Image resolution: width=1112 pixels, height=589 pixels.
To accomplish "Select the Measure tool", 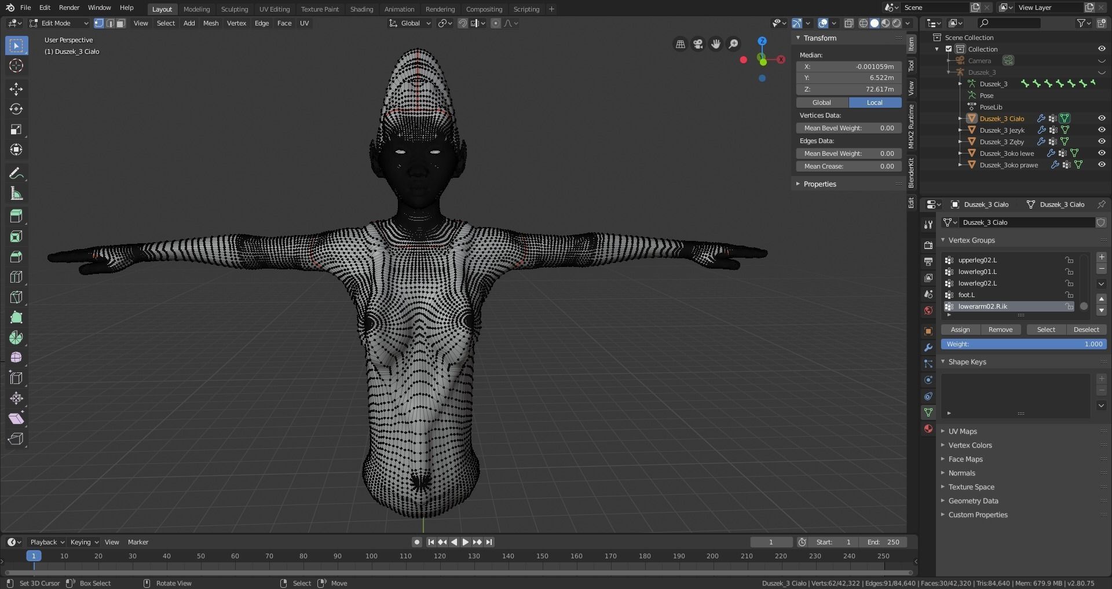I will coord(16,193).
